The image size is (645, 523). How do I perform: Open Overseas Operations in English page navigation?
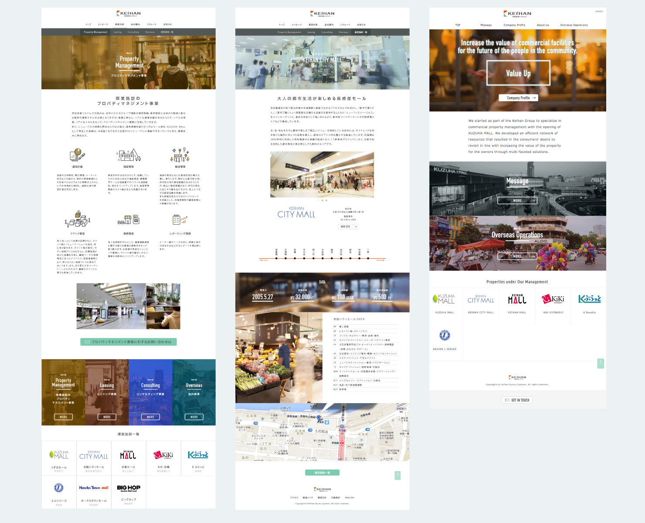574,25
